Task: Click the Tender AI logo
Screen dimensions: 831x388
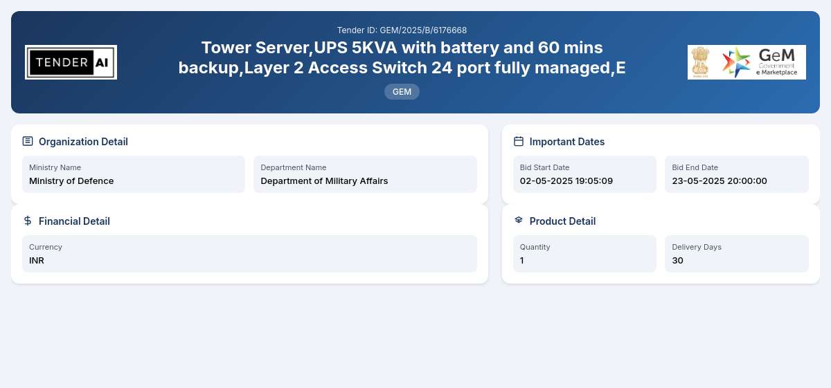Action: [x=71, y=62]
